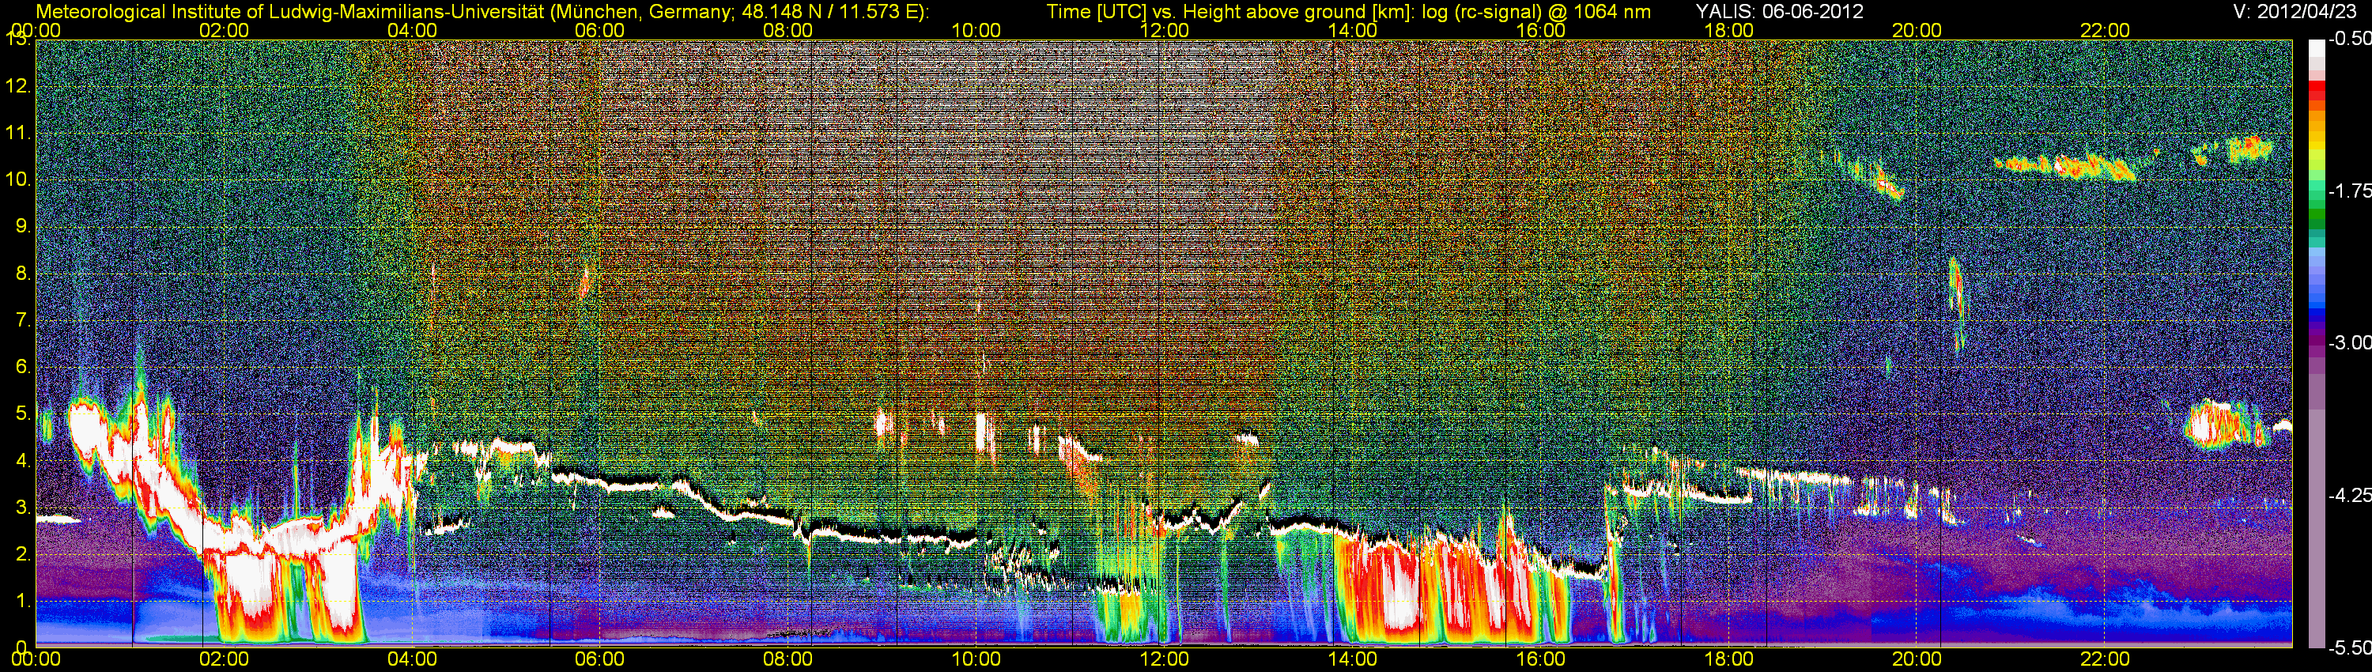Click the 12 km height axis label
2372x672 pixels.
point(18,86)
